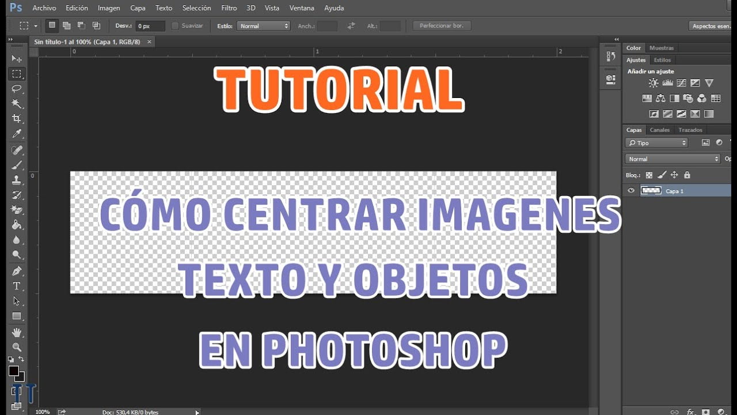Add a Color Lookup adjustment
This screenshot has height=415, width=737.
click(x=716, y=99)
